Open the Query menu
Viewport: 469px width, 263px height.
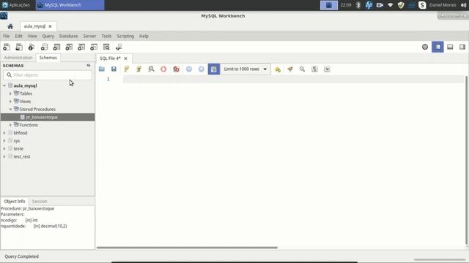48,36
